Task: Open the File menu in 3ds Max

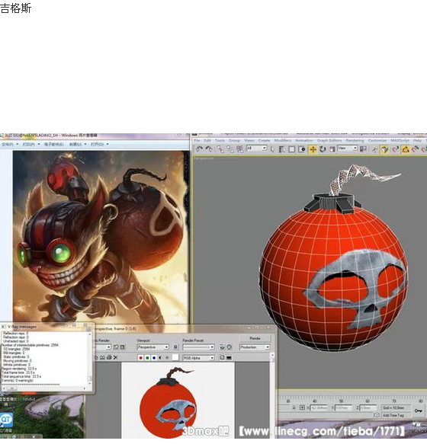Action: coord(197,140)
